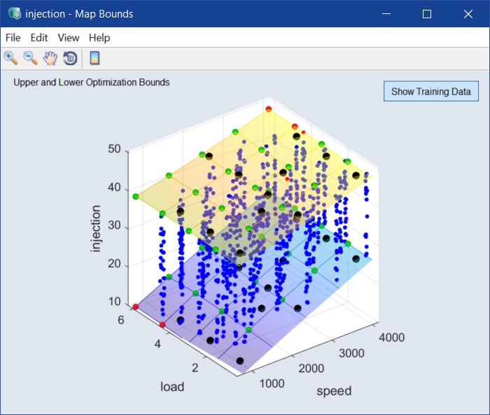Click the 'load' axis label
This screenshot has height=415, width=490.
tap(172, 386)
